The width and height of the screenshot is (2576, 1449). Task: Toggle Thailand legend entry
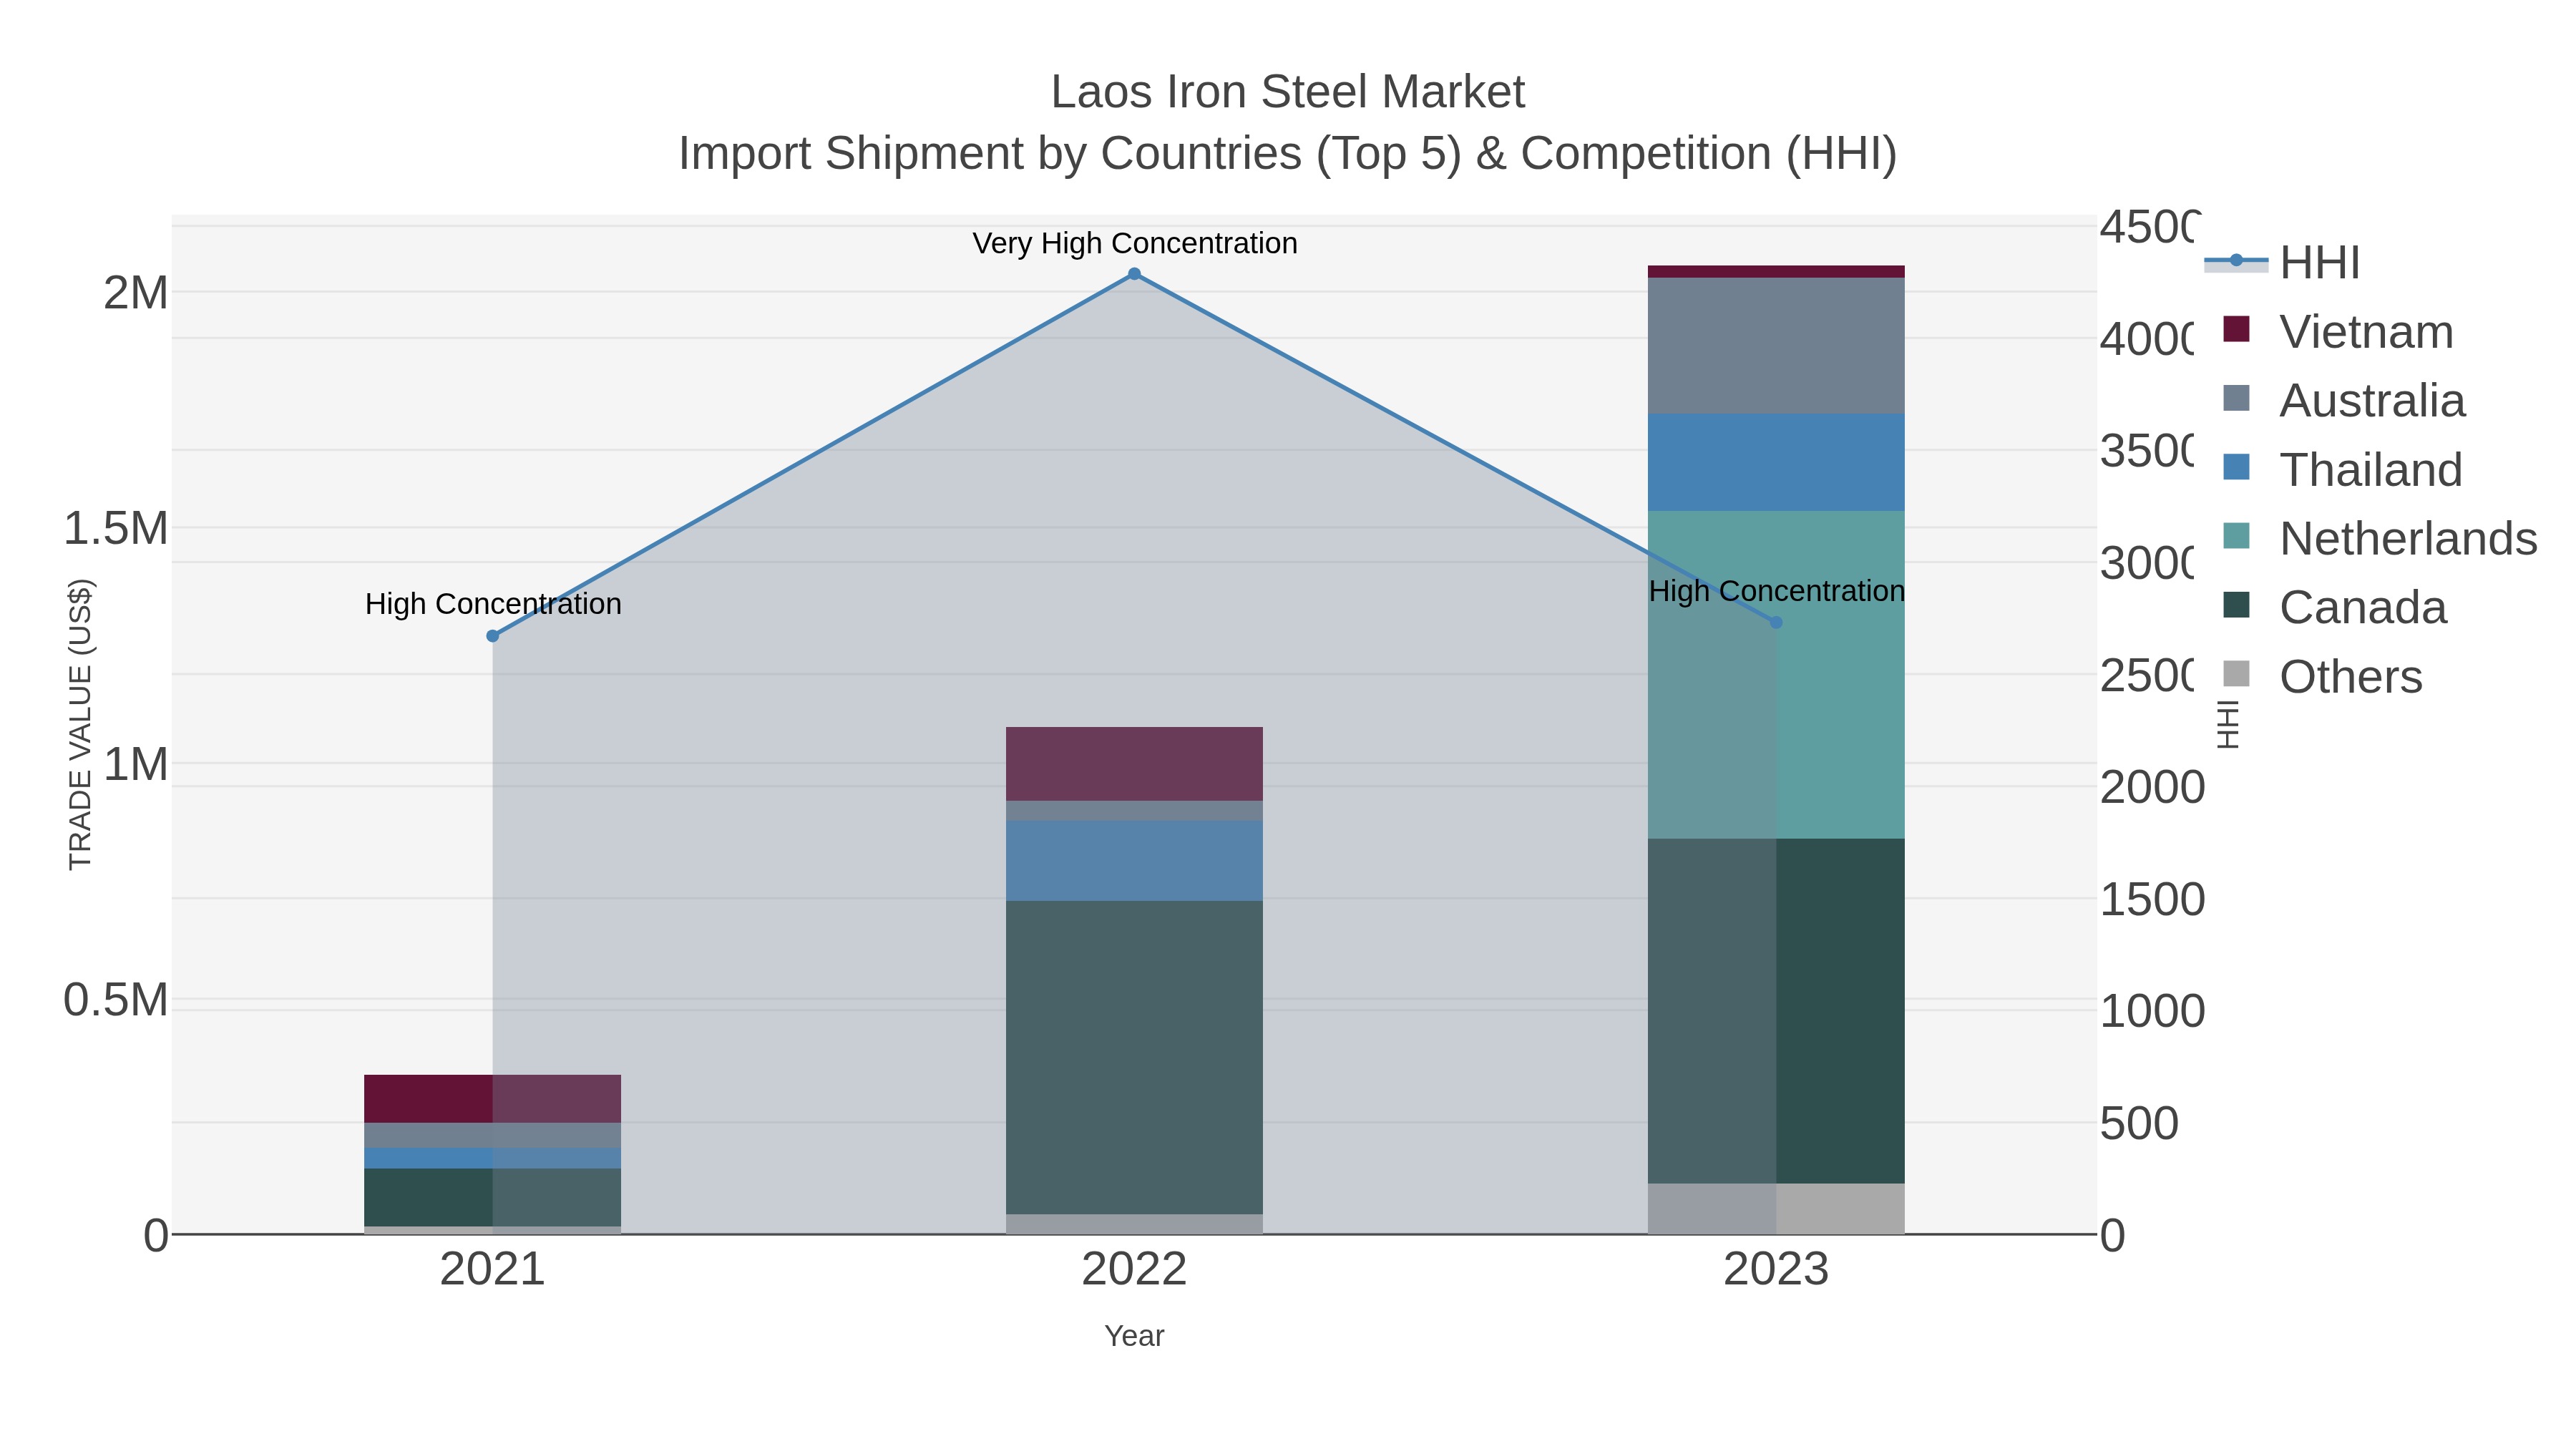click(2342, 470)
